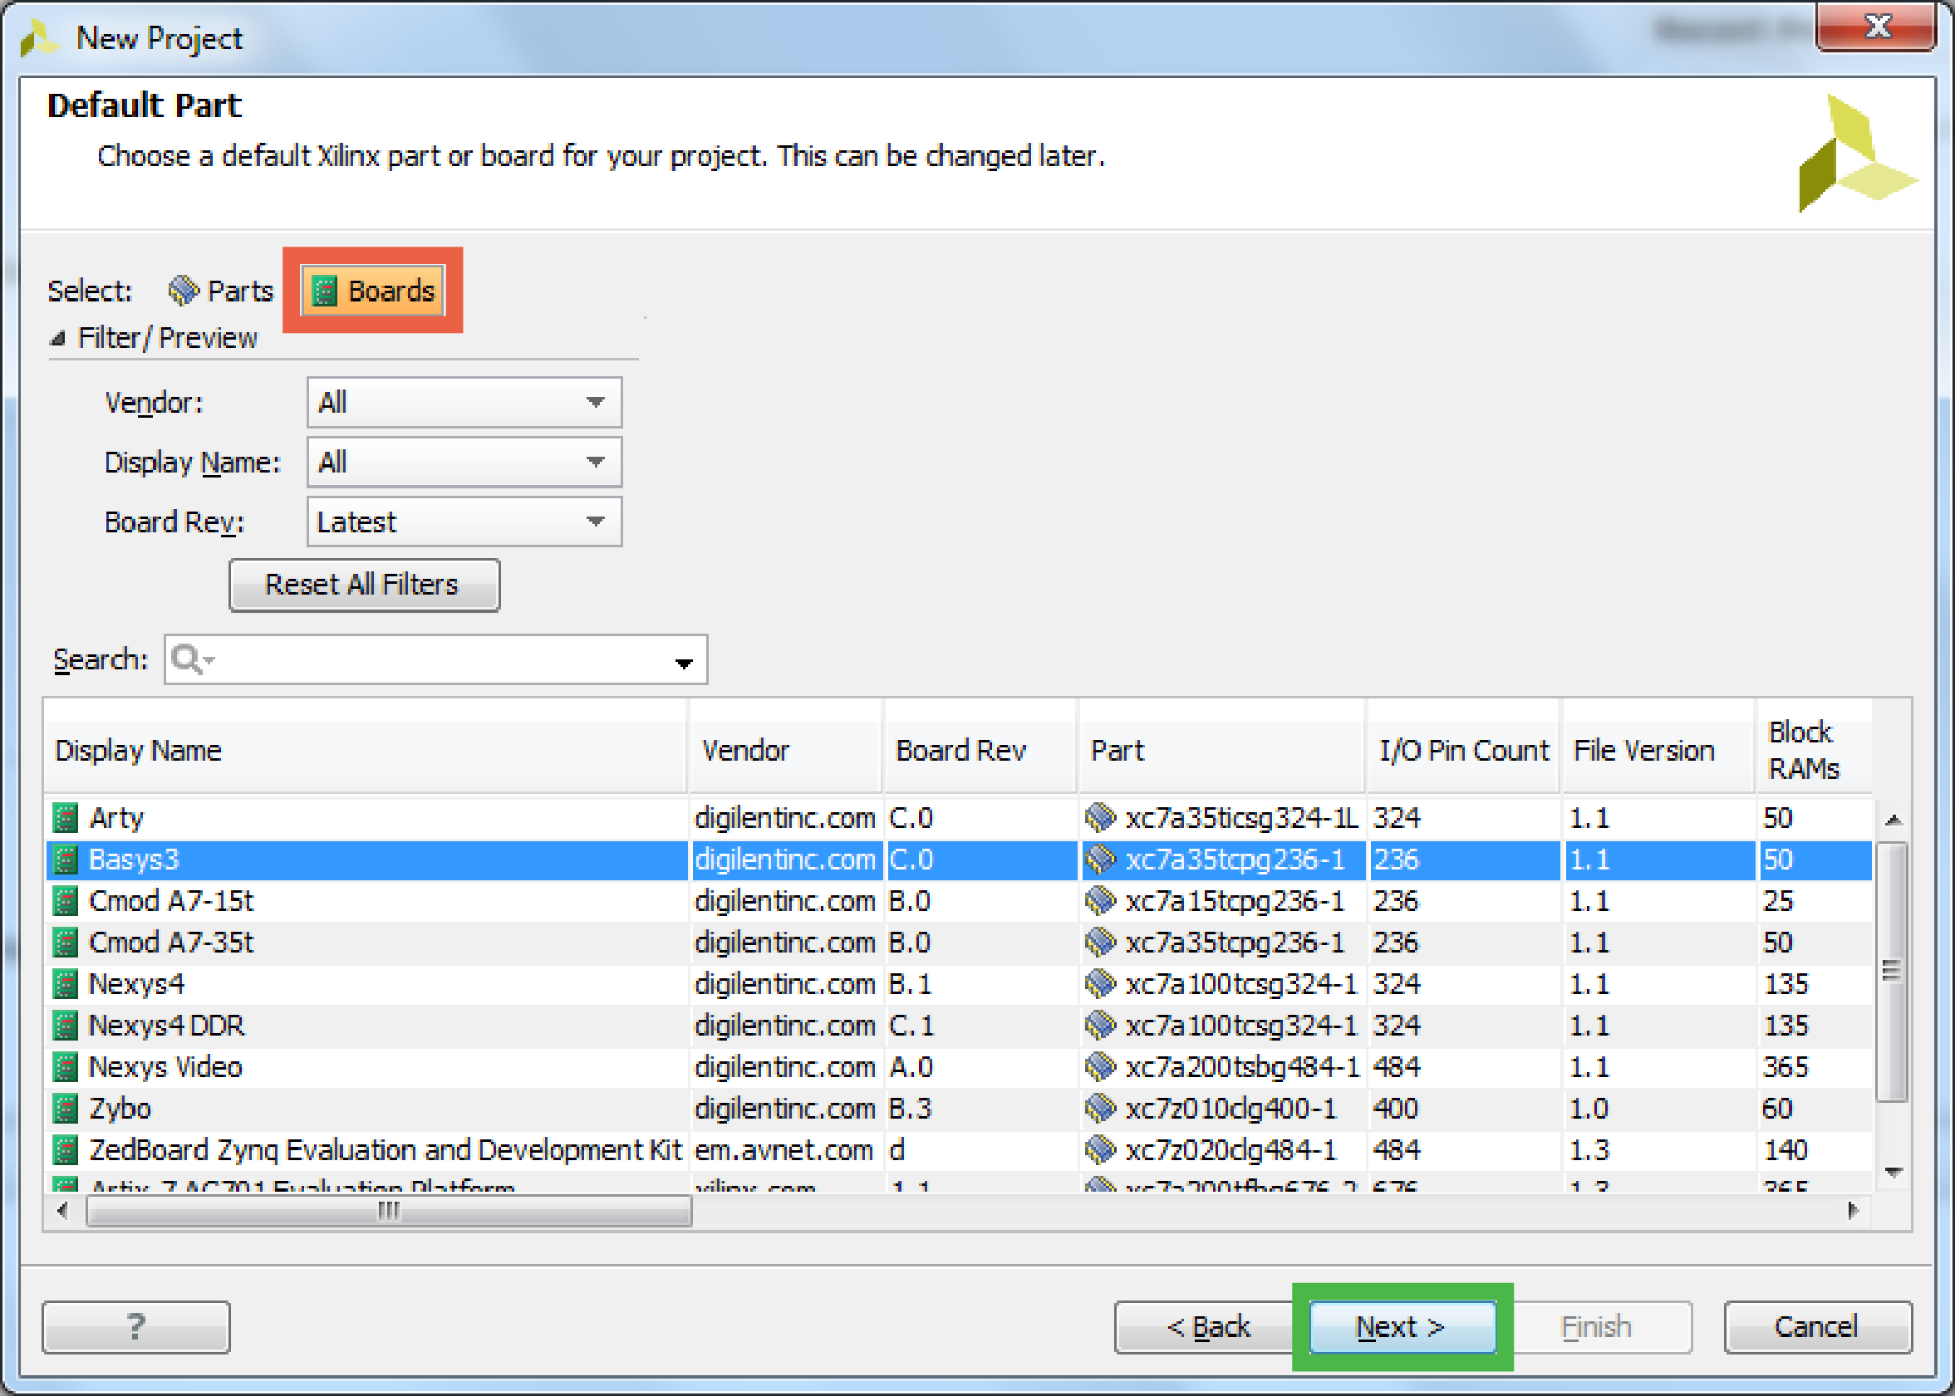Click the Arty board icon

click(x=66, y=817)
